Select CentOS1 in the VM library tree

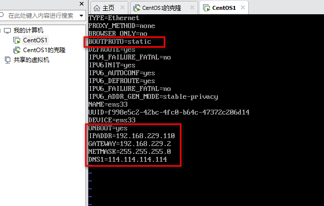35,40
